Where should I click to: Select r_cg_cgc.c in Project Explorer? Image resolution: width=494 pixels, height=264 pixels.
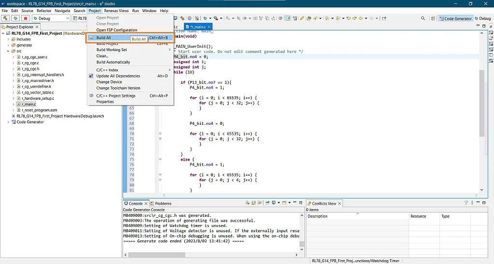pyautogui.click(x=30, y=63)
